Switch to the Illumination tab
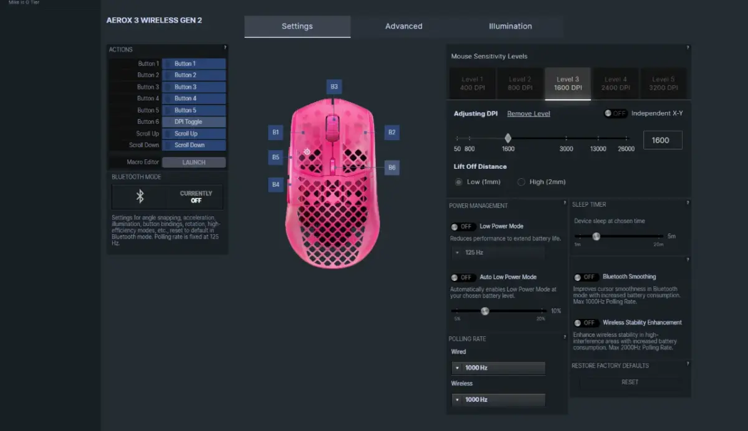Screen dimensions: 748x431 [x=511, y=26]
